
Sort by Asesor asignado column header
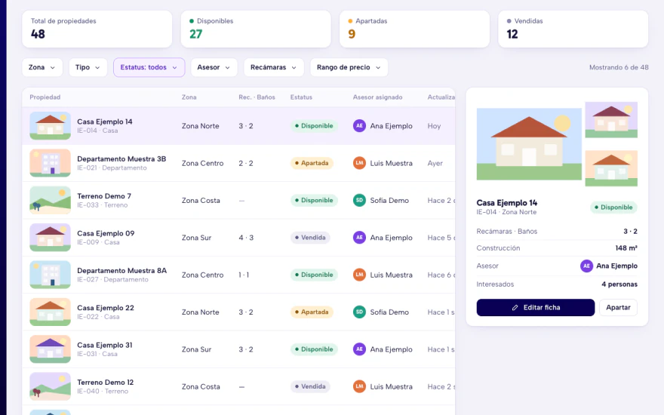point(378,97)
